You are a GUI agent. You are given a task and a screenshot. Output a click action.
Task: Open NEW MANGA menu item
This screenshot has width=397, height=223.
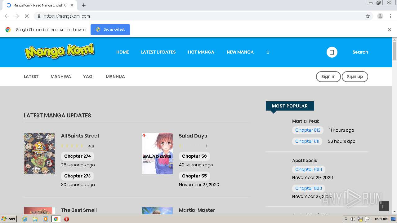click(240, 52)
